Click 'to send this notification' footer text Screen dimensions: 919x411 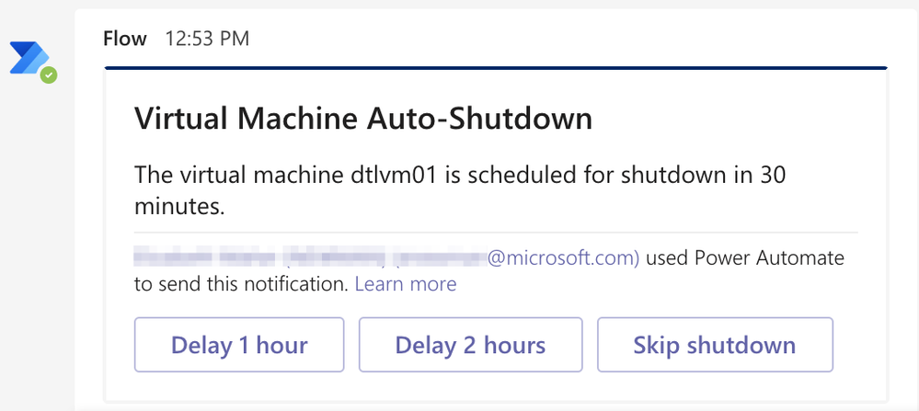click(x=241, y=284)
